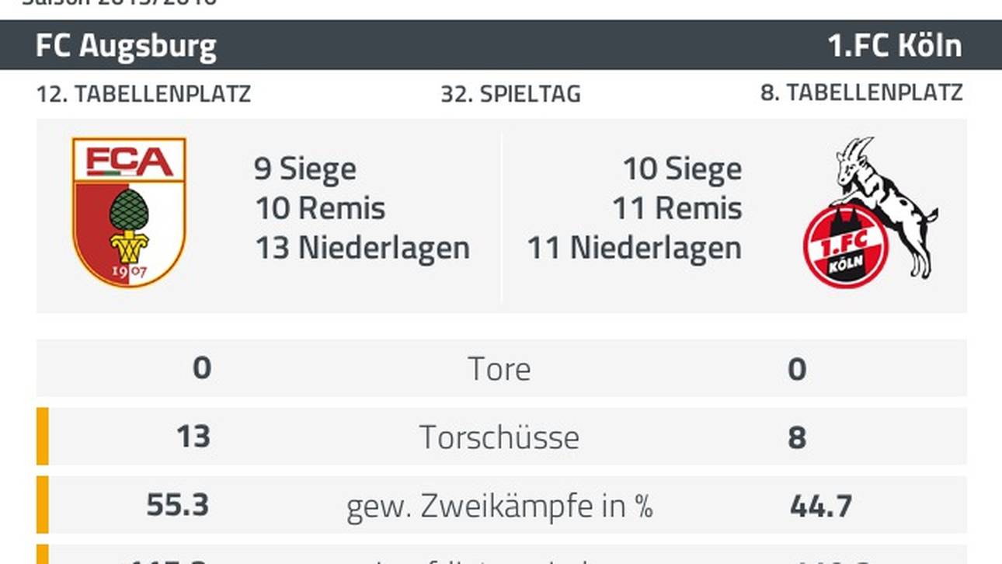
Task: Select the gew. Zweikämpfe in % row
Action: 501,505
